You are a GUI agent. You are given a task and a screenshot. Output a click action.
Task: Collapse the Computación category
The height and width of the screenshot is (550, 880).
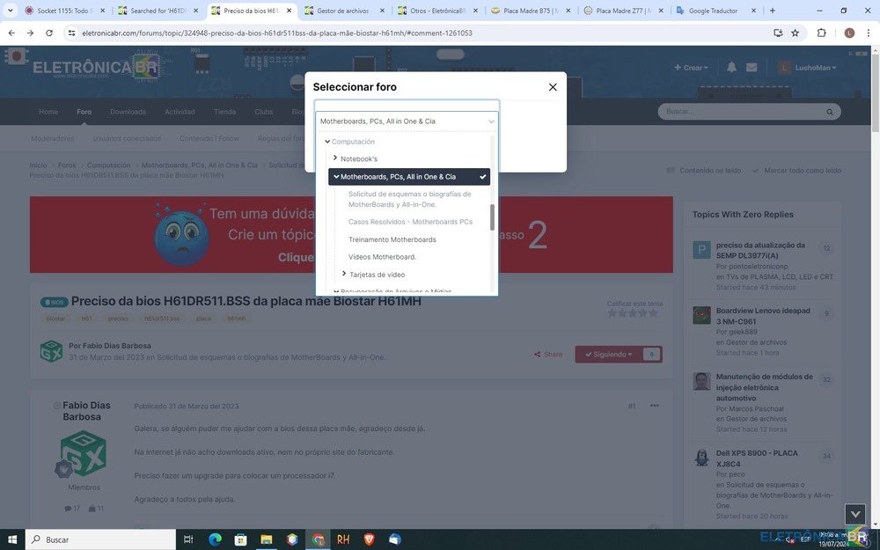click(327, 142)
